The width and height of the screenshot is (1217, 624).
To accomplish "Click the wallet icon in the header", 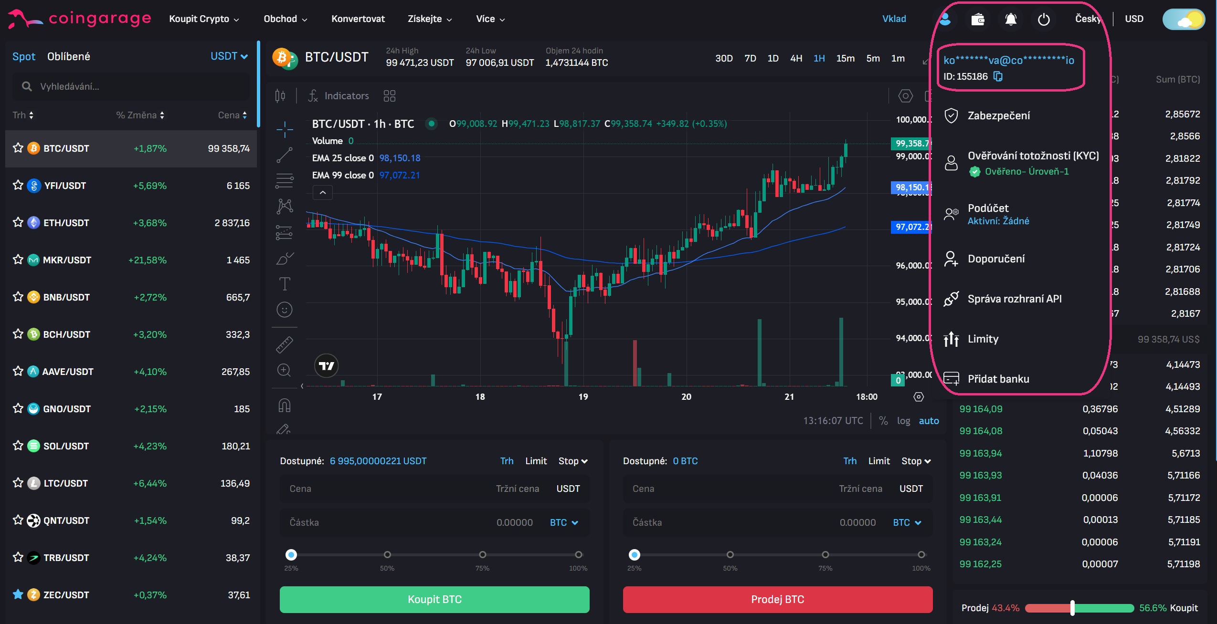I will point(977,19).
